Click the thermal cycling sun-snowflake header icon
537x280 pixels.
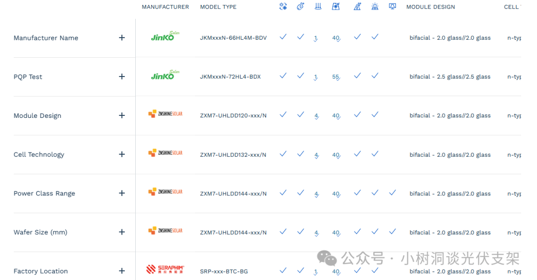[283, 6]
